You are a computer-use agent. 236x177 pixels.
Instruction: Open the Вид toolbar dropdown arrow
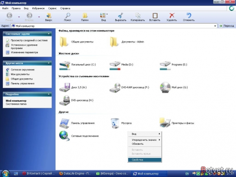(x=107, y=14)
